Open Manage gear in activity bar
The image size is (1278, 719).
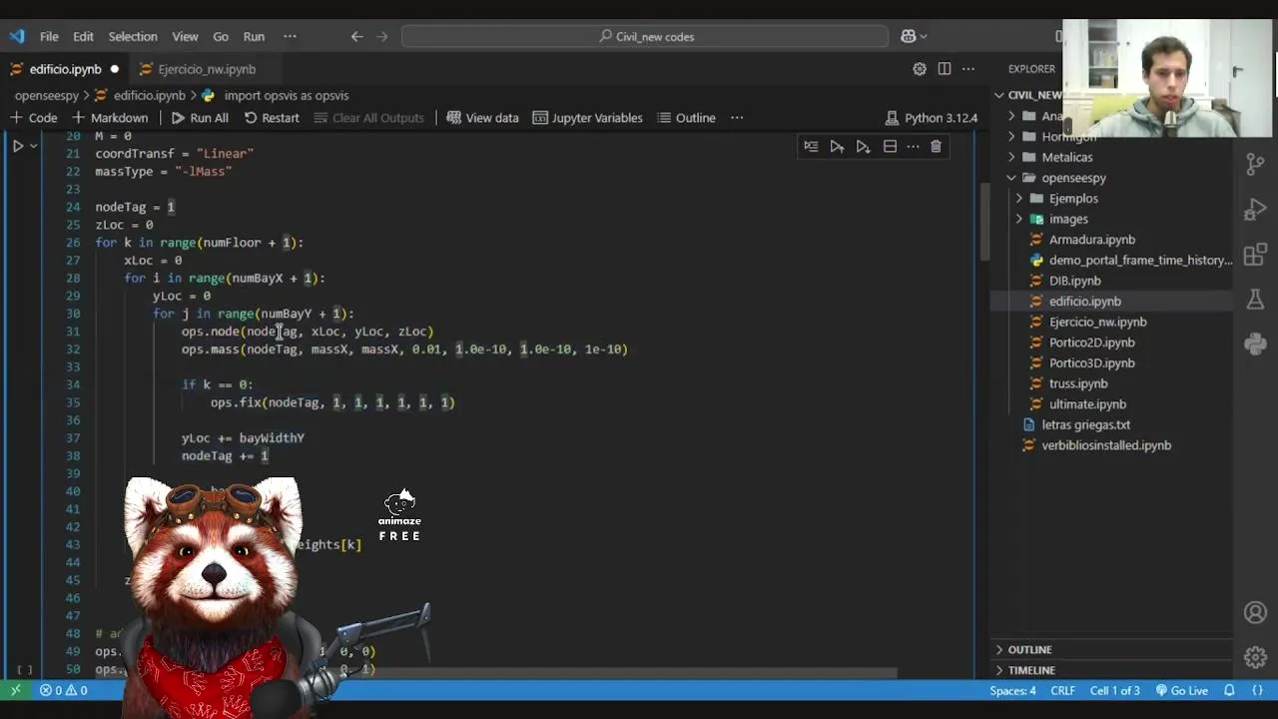[x=1256, y=657]
